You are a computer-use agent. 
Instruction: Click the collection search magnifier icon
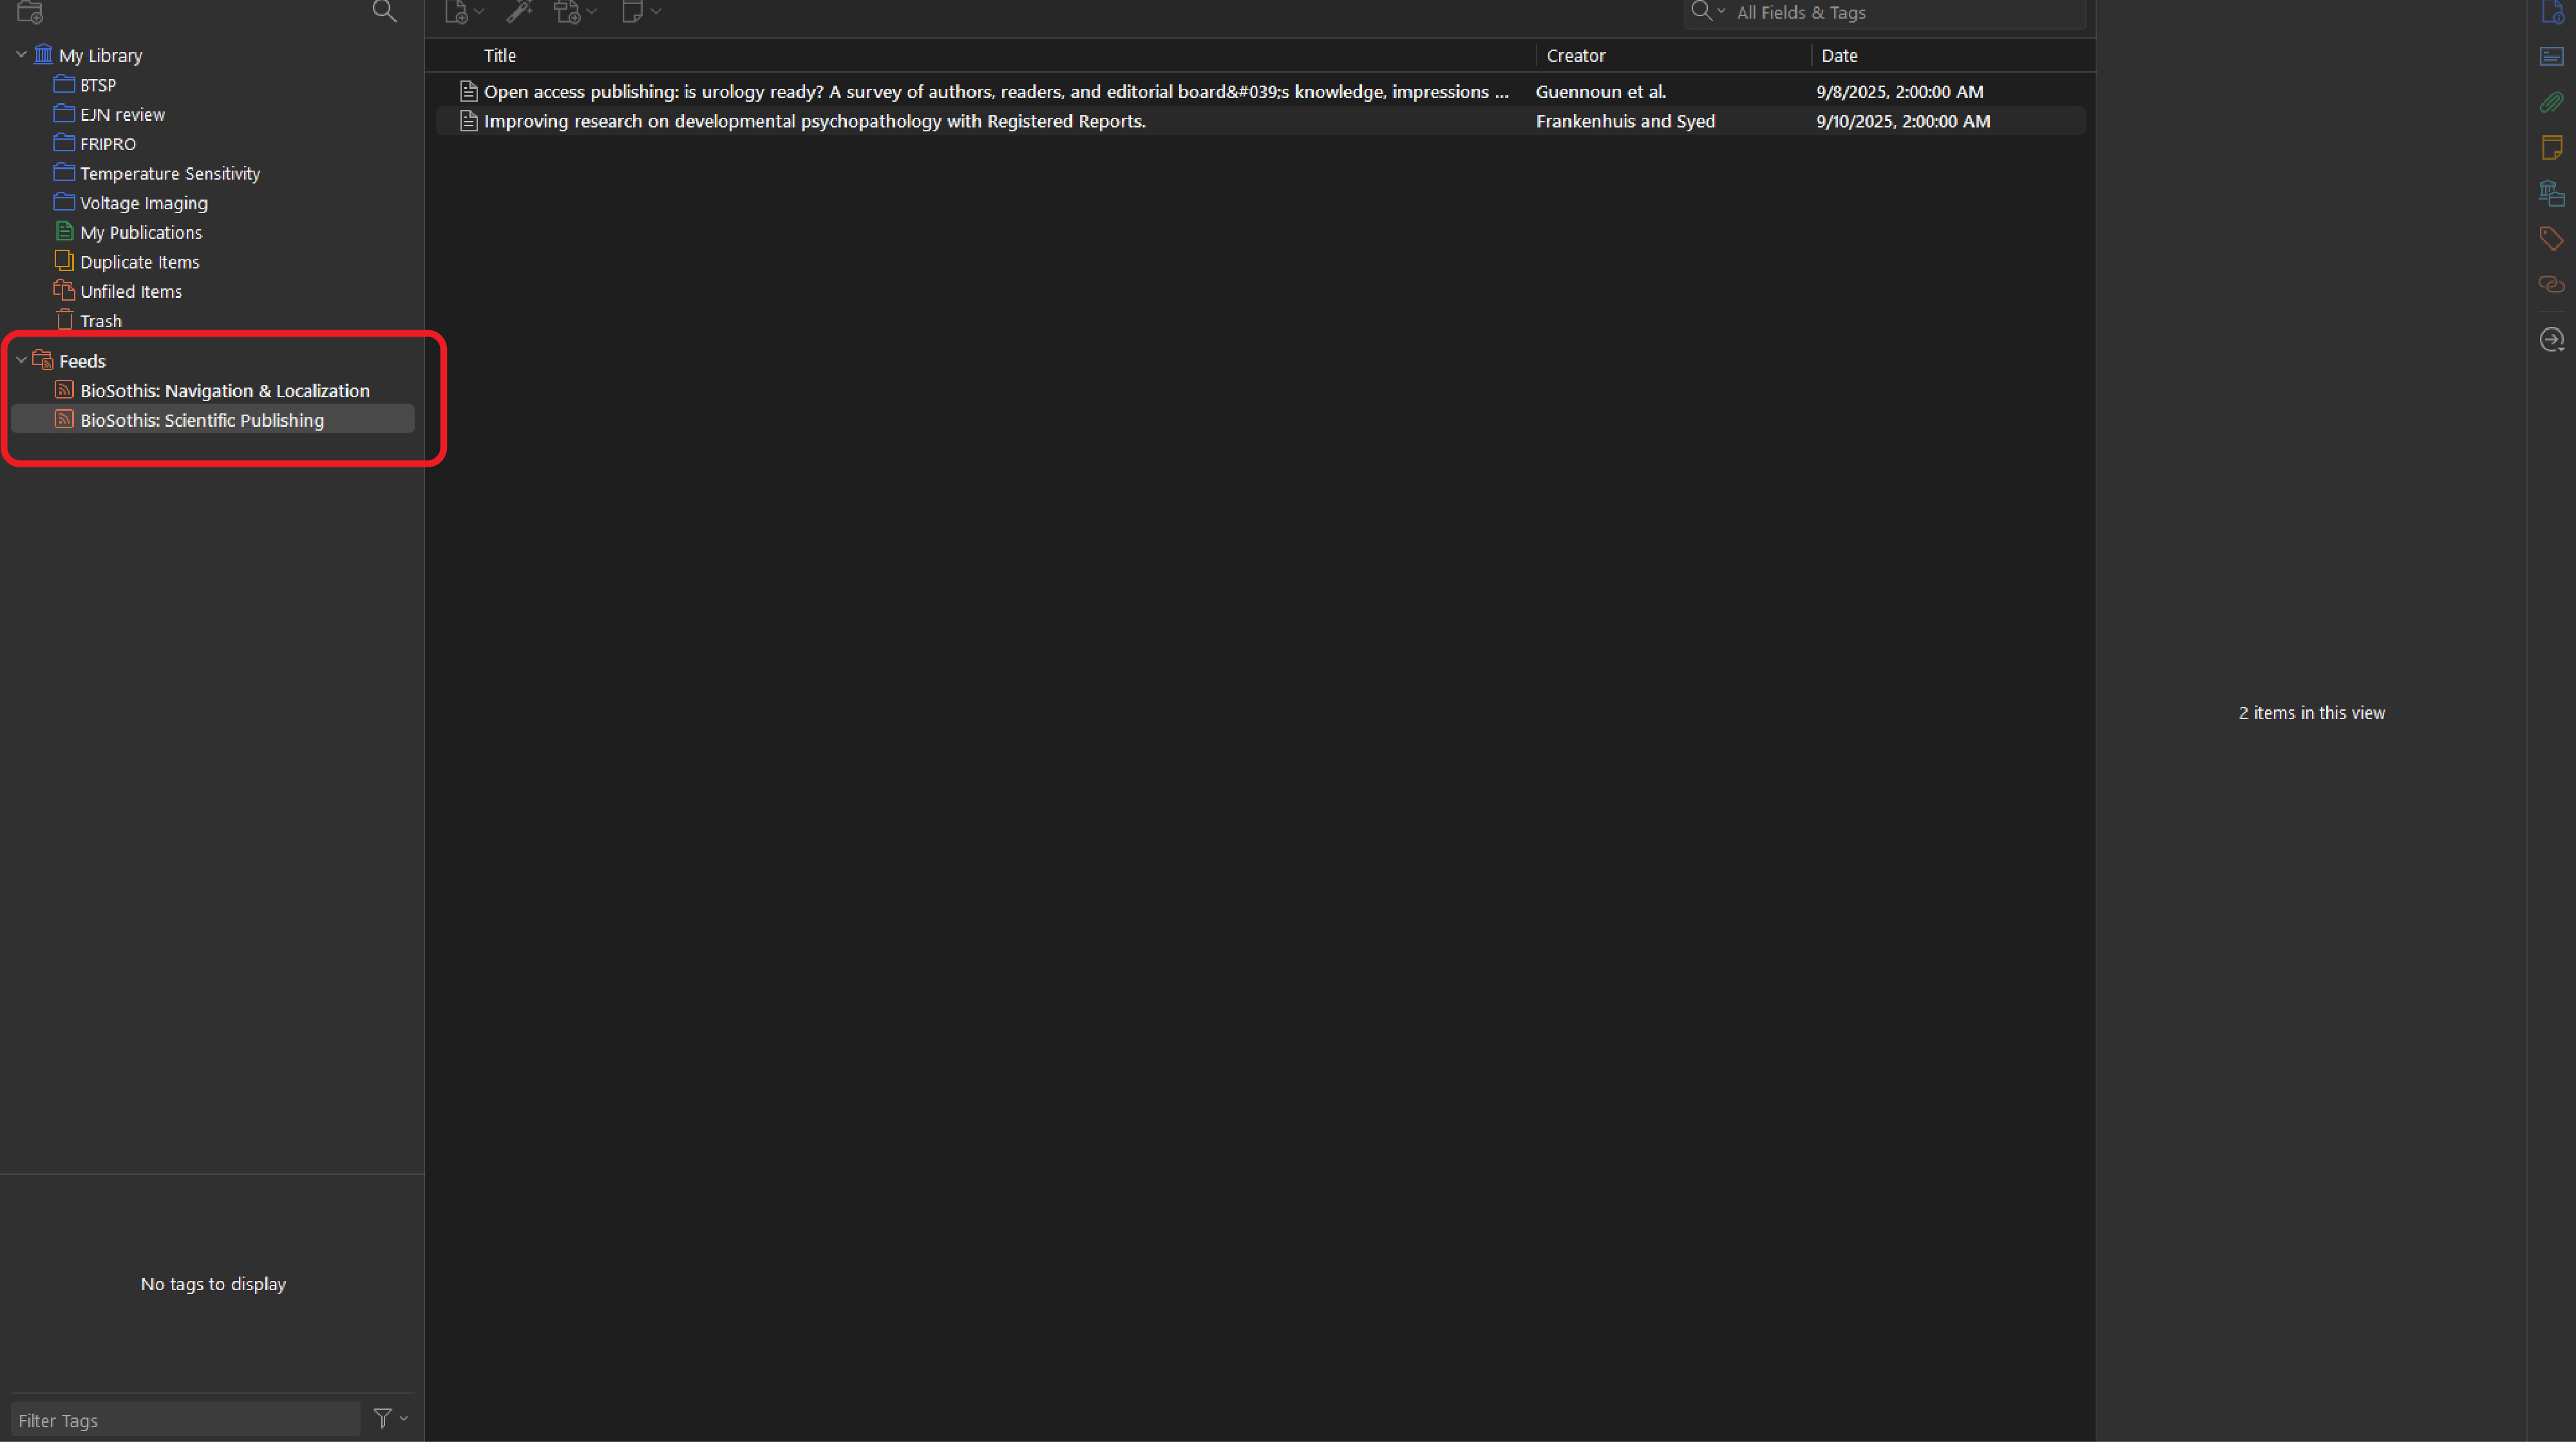click(384, 11)
